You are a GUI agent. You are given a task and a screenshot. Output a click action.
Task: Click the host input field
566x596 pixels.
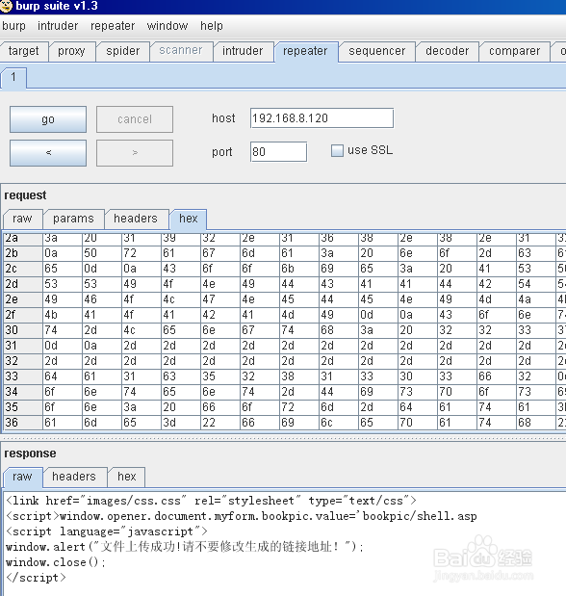click(322, 118)
